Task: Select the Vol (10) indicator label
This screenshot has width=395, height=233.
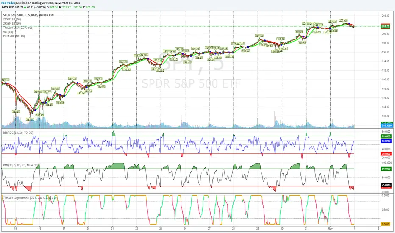Action: pyautogui.click(x=8, y=32)
